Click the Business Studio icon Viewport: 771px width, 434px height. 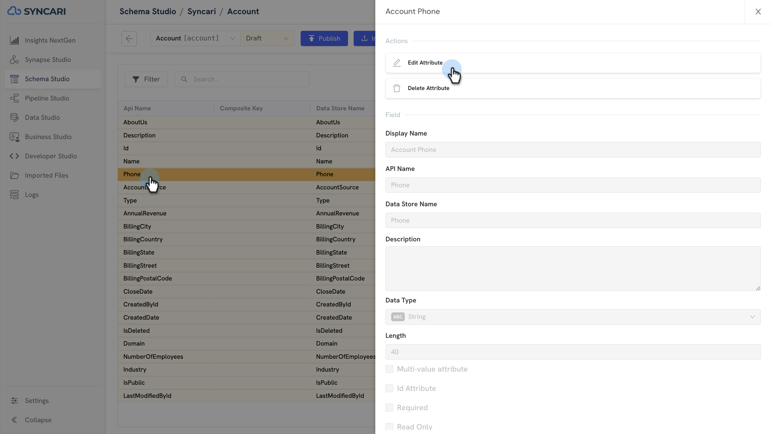point(14,137)
